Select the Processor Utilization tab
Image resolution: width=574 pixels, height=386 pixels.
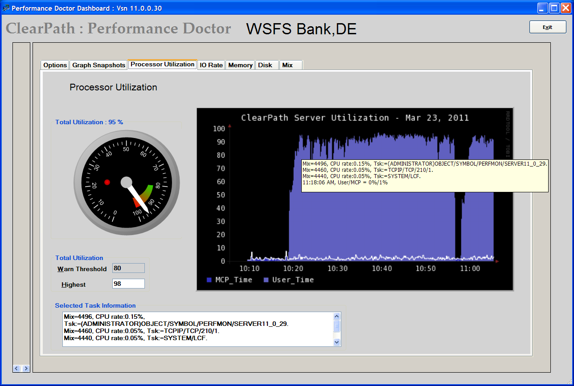tap(163, 65)
